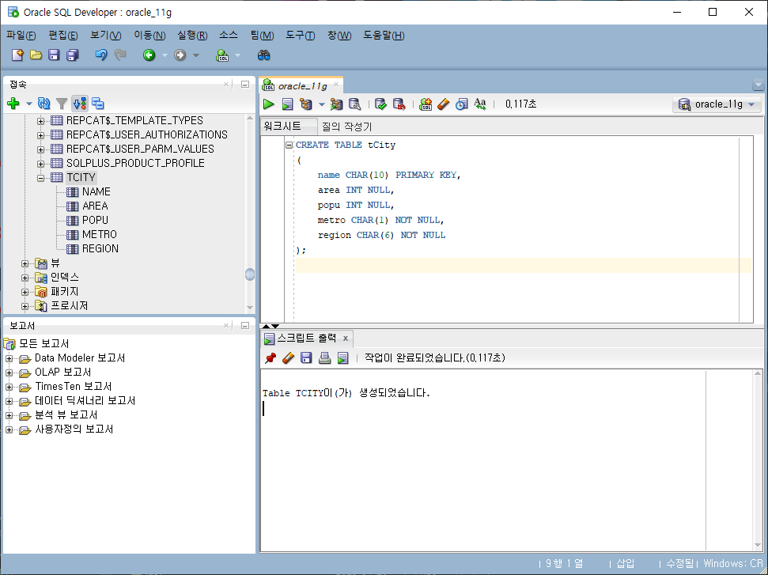This screenshot has height=575, width=768.
Task: Click the Save All icon
Action: click(73, 55)
